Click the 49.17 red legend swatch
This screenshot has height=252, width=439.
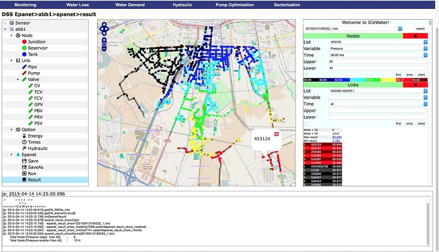point(404,80)
